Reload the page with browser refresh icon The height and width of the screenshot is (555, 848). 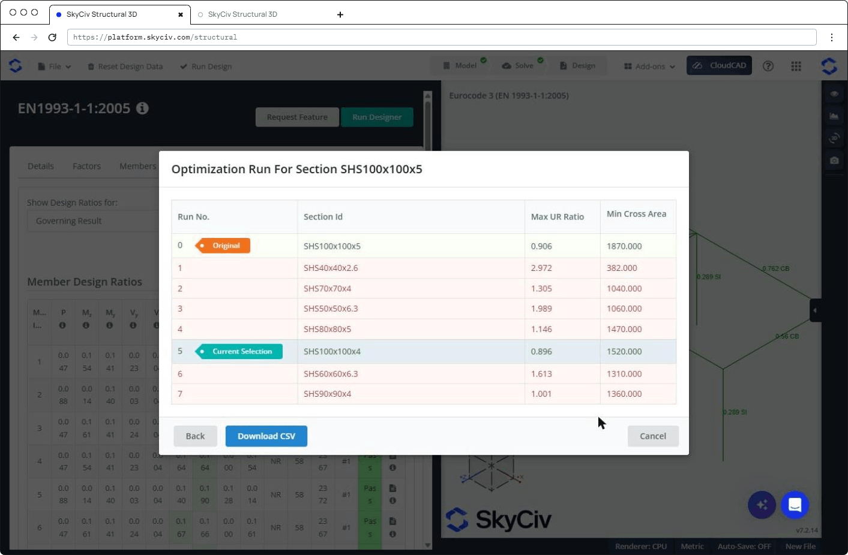click(x=52, y=37)
